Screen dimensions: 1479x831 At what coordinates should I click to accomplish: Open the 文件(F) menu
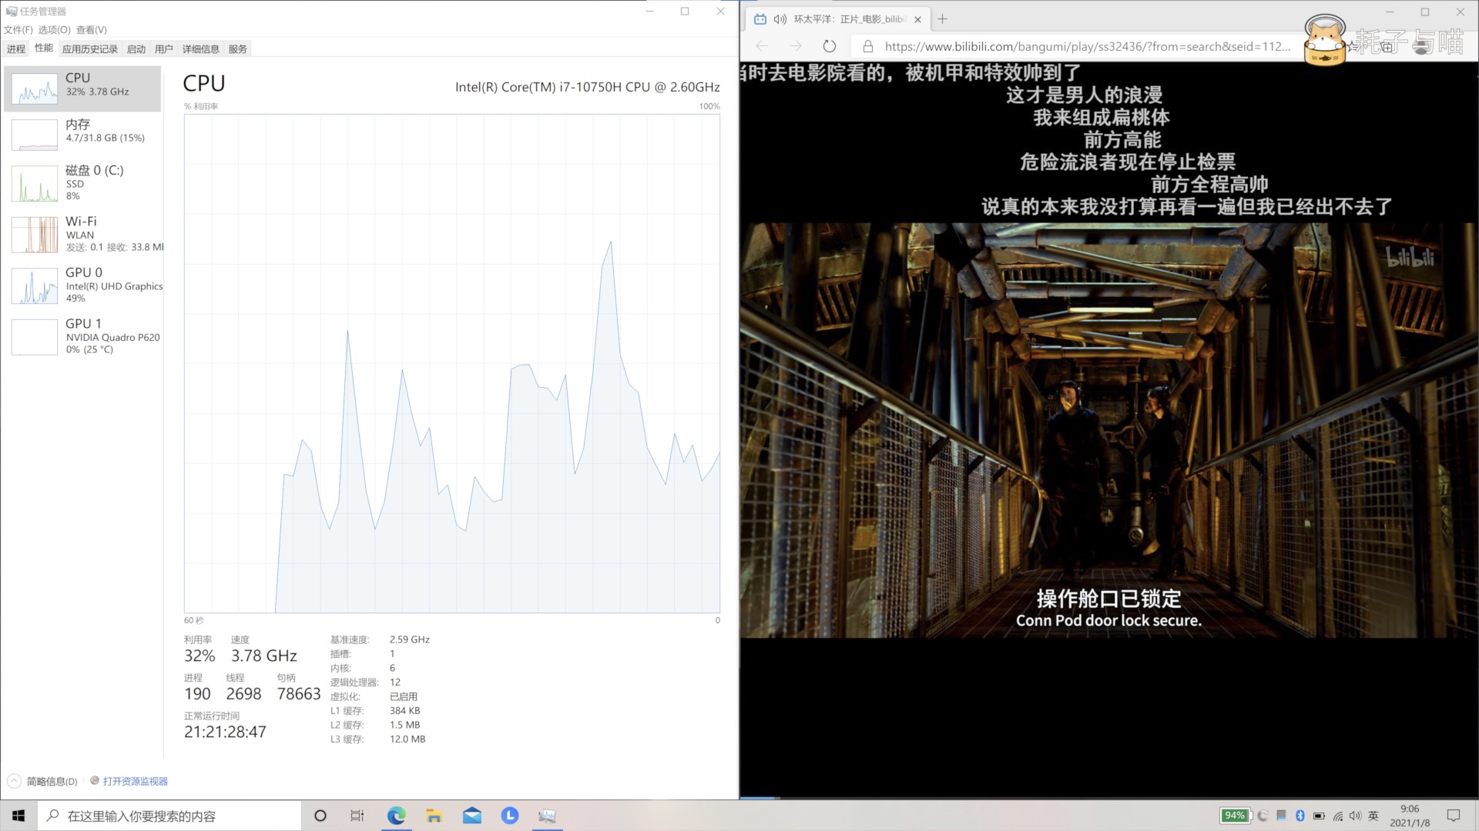tap(18, 30)
